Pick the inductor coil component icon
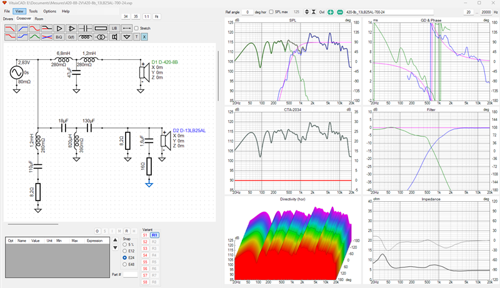This screenshot has width=500, height=288. coord(85,37)
